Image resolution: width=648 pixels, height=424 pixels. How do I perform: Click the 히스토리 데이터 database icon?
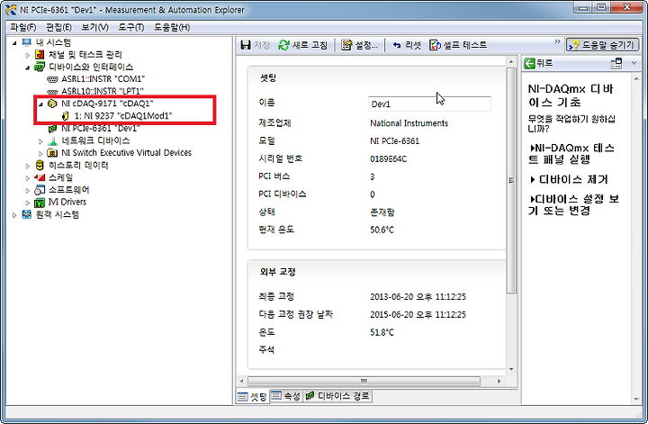click(x=40, y=166)
